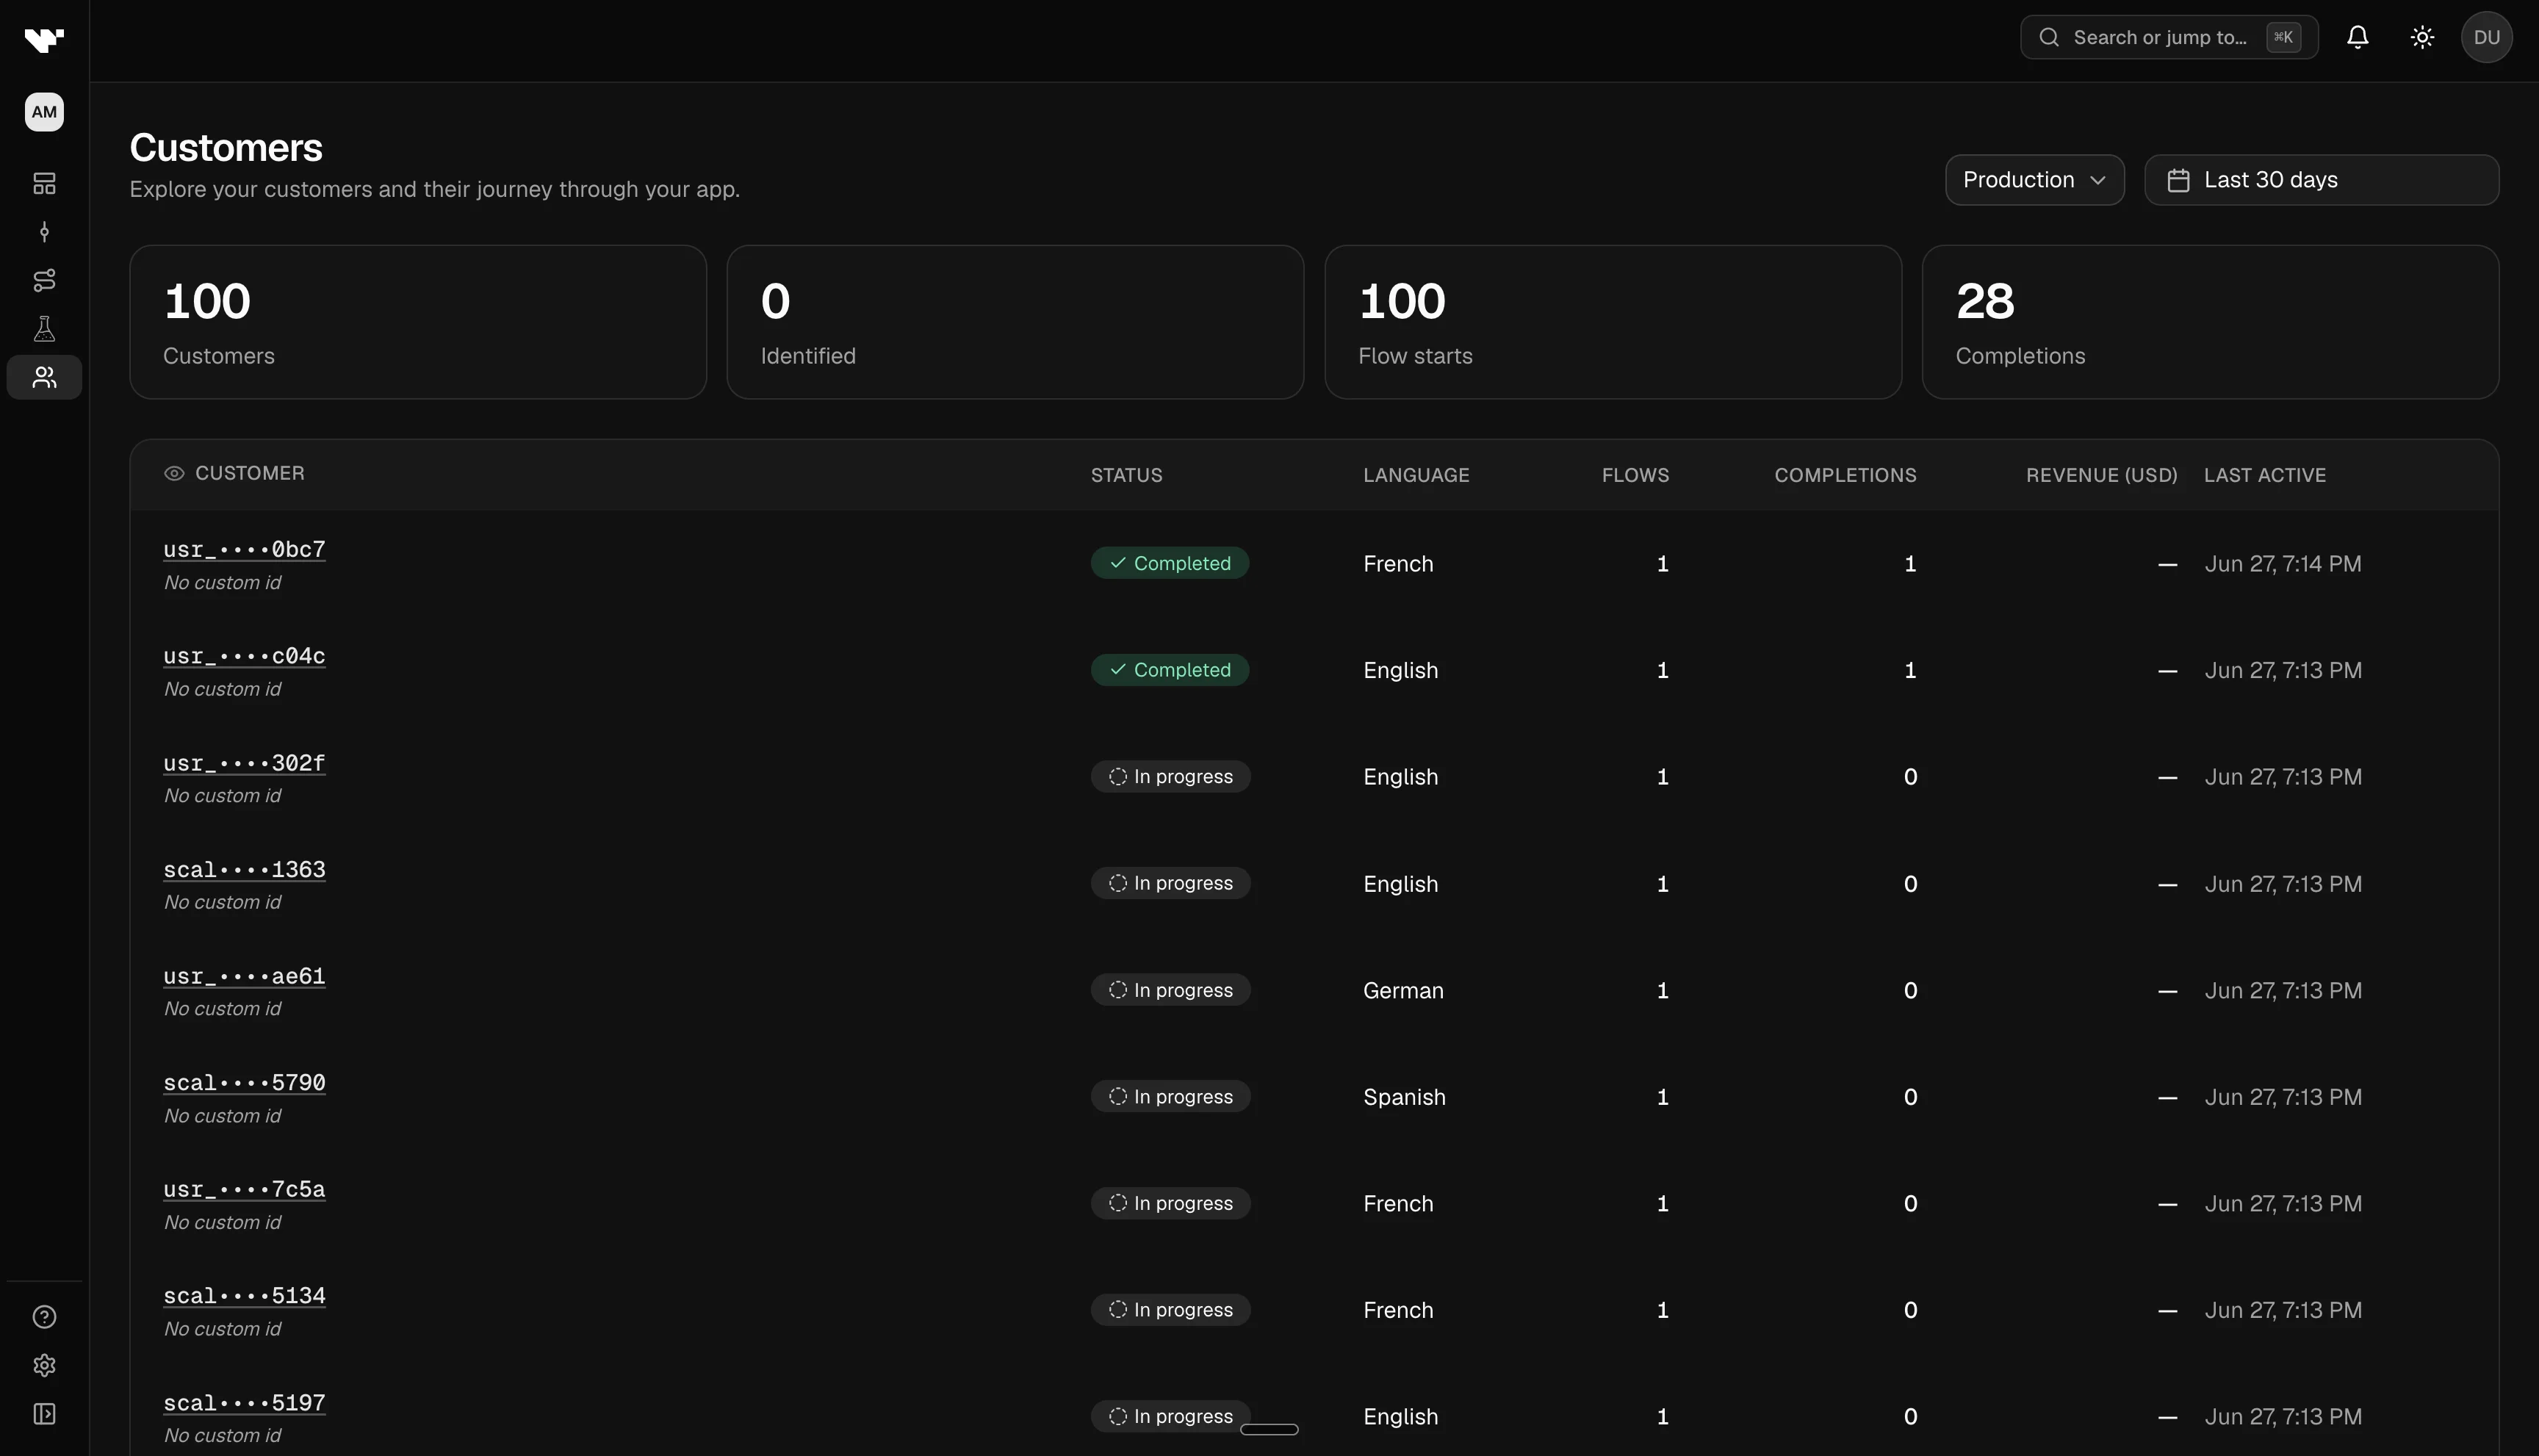Open the flows icon in sidebar
Screen dimensions: 2539x1456
click(44, 280)
